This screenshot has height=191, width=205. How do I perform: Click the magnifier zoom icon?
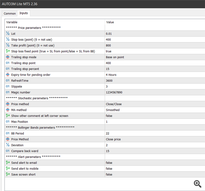[x=197, y=183]
